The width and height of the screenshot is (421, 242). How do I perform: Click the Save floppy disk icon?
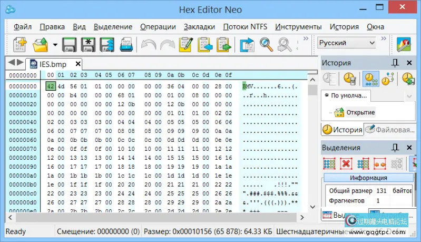pyautogui.click(x=69, y=45)
